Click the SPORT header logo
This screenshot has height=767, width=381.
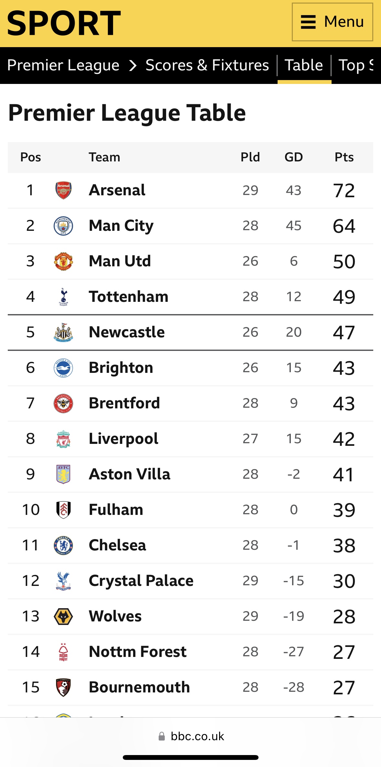tap(64, 23)
